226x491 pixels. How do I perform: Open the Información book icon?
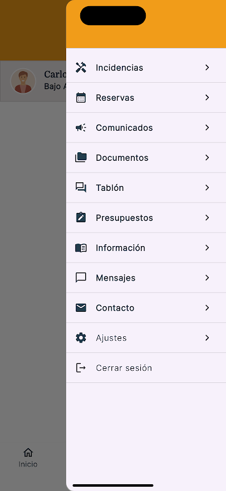(81, 248)
